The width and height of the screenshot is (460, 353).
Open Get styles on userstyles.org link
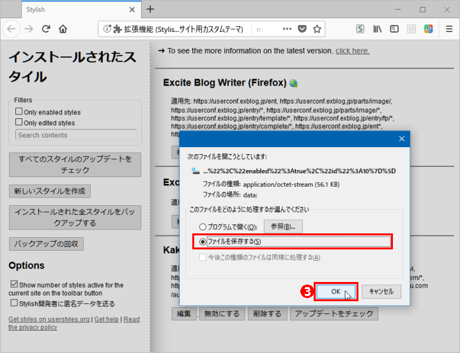[x=49, y=319]
